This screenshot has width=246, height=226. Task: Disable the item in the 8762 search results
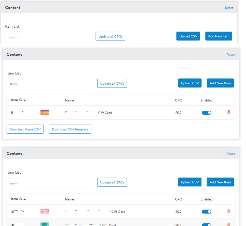[x=207, y=113]
